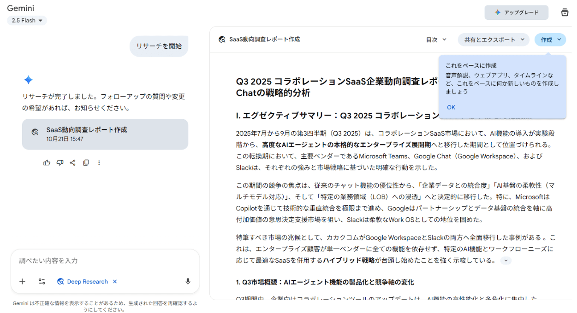Expand the citation chevron after ハイブリッド戦略 paragraph
The image size is (577, 313).
(x=506, y=261)
